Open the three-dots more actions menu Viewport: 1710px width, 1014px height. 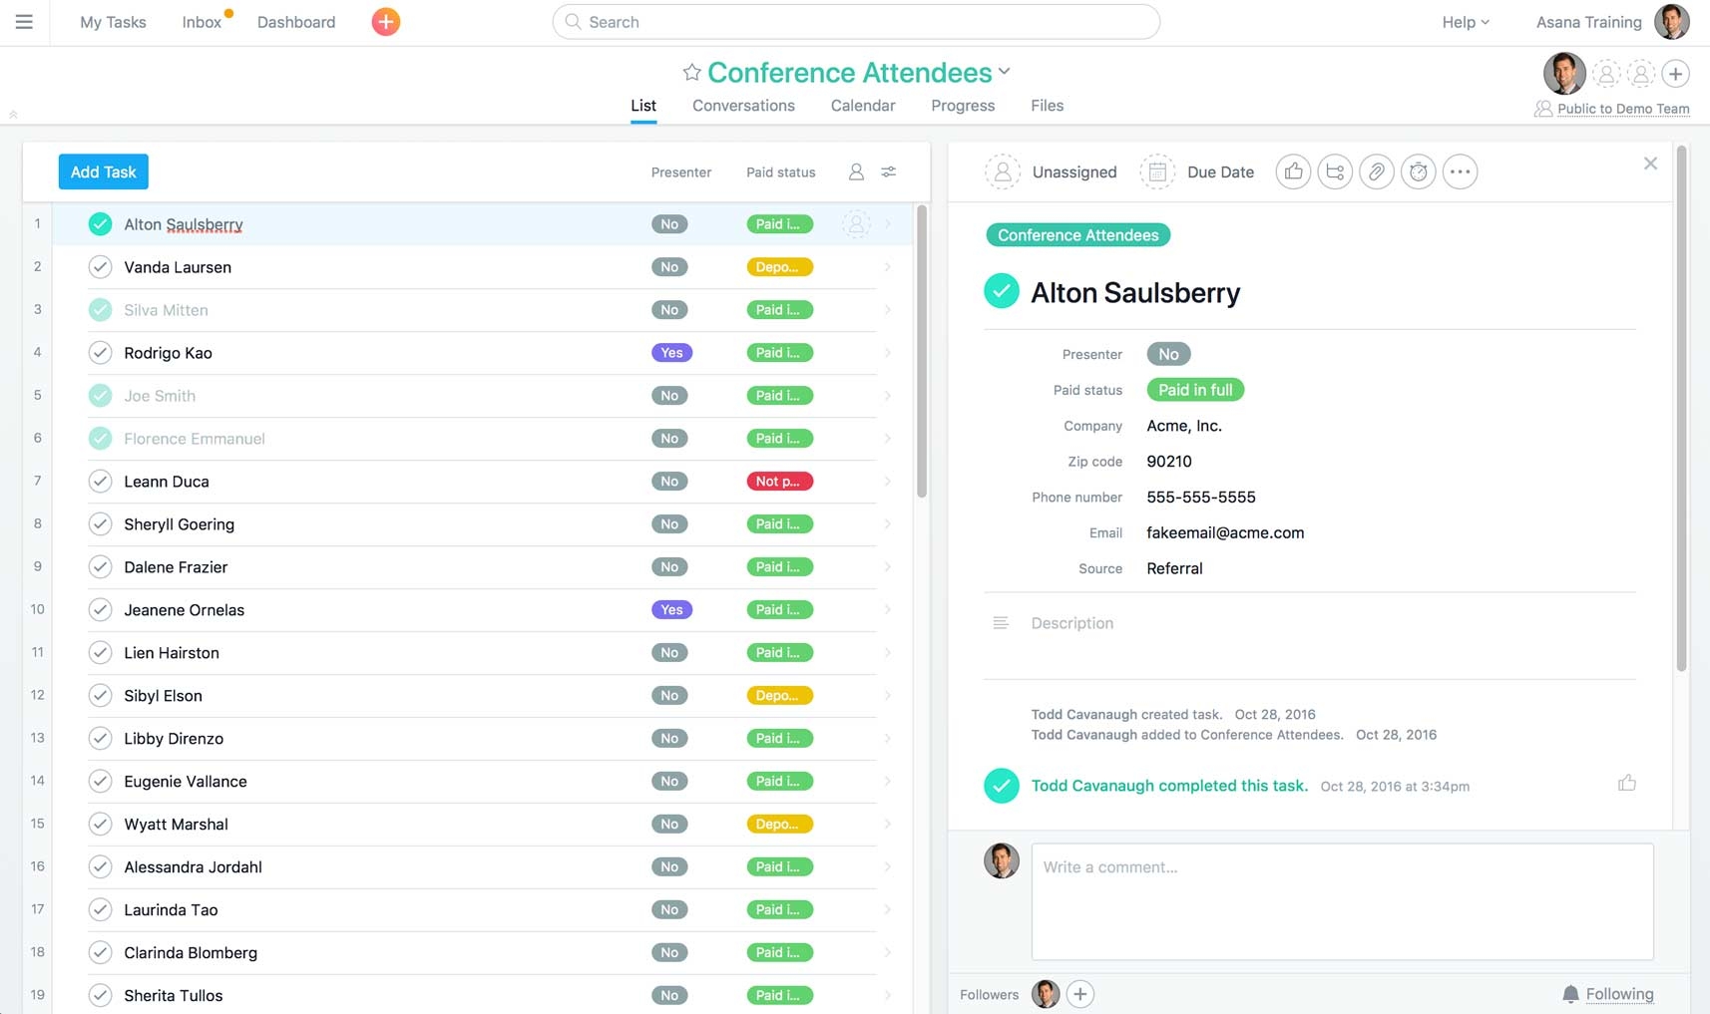tap(1460, 171)
